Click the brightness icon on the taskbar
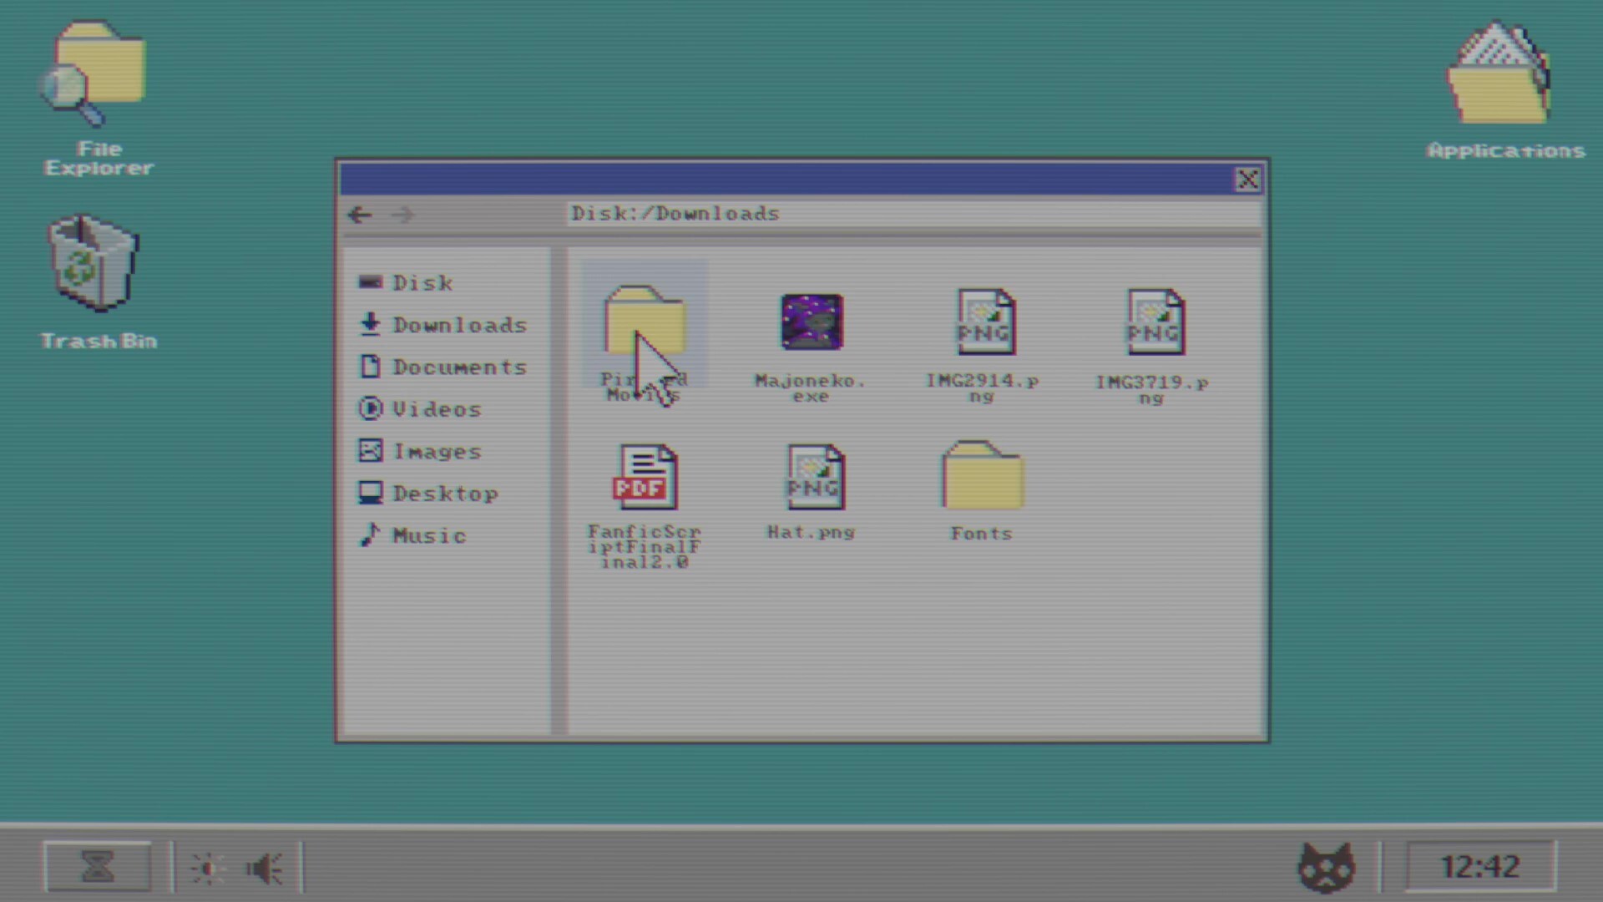This screenshot has width=1603, height=902. [207, 867]
